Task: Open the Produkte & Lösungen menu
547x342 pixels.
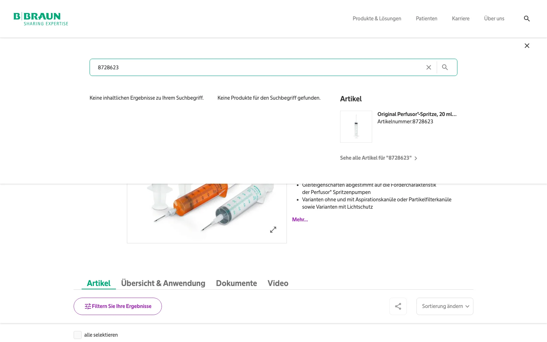Action: [x=377, y=19]
